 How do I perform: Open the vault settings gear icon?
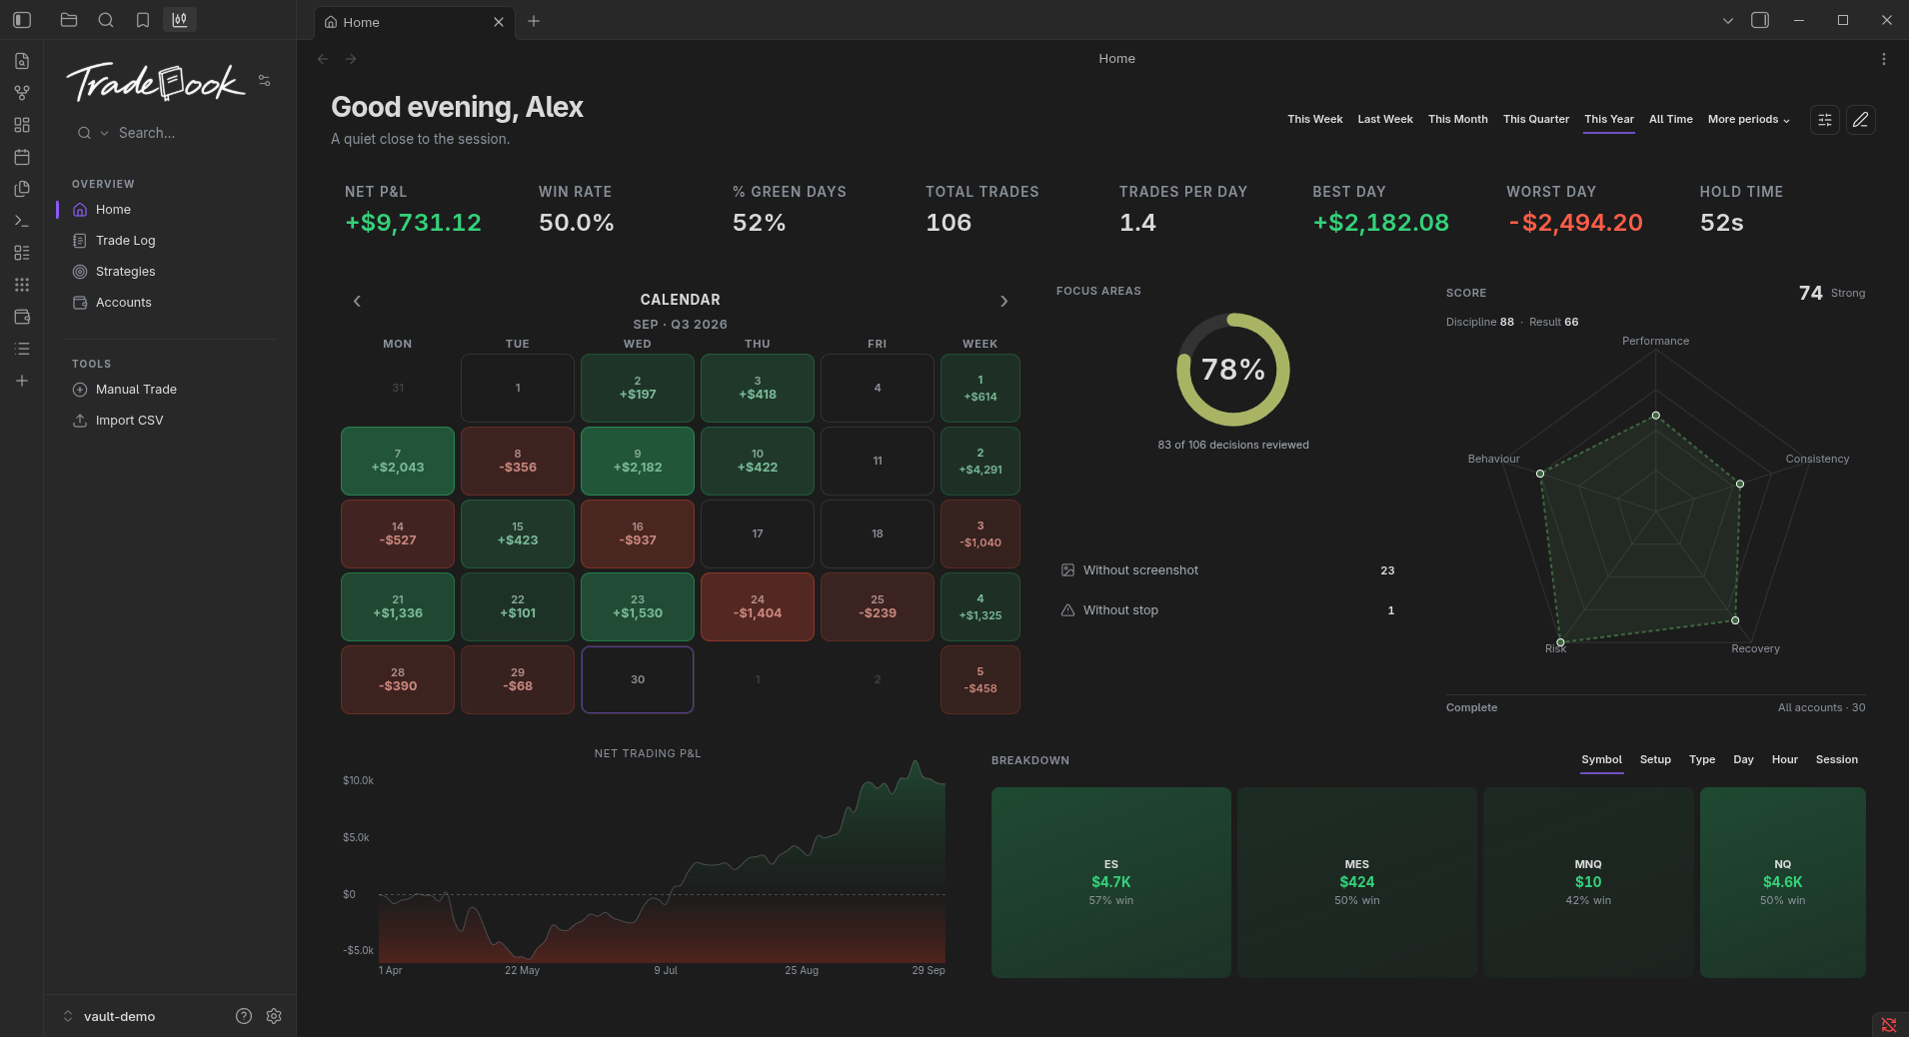[x=274, y=1016]
